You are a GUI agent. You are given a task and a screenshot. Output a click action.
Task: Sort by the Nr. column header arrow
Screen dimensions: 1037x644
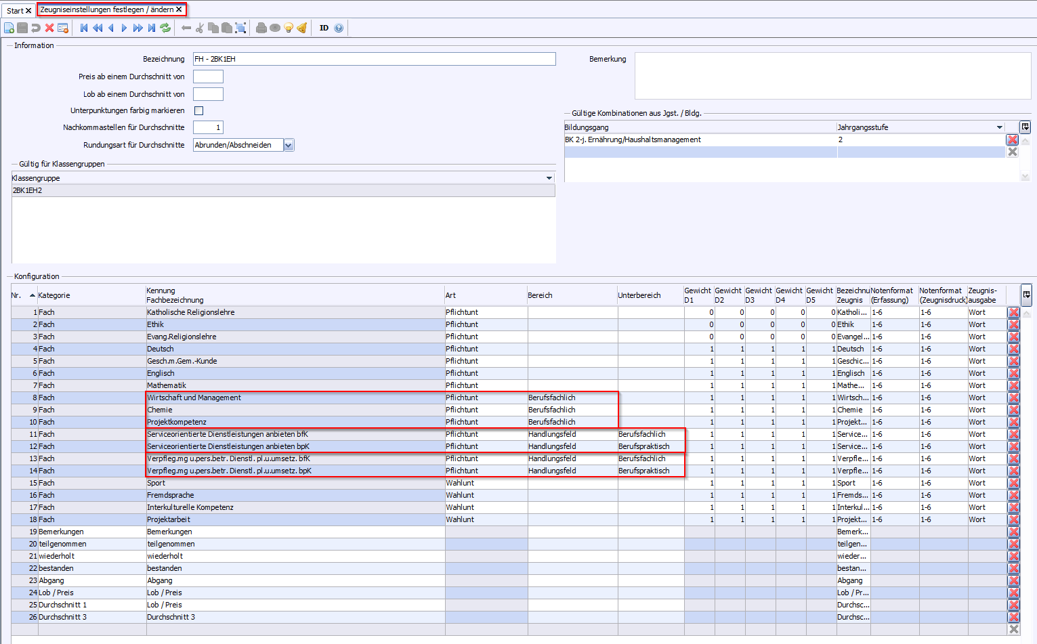(x=33, y=295)
